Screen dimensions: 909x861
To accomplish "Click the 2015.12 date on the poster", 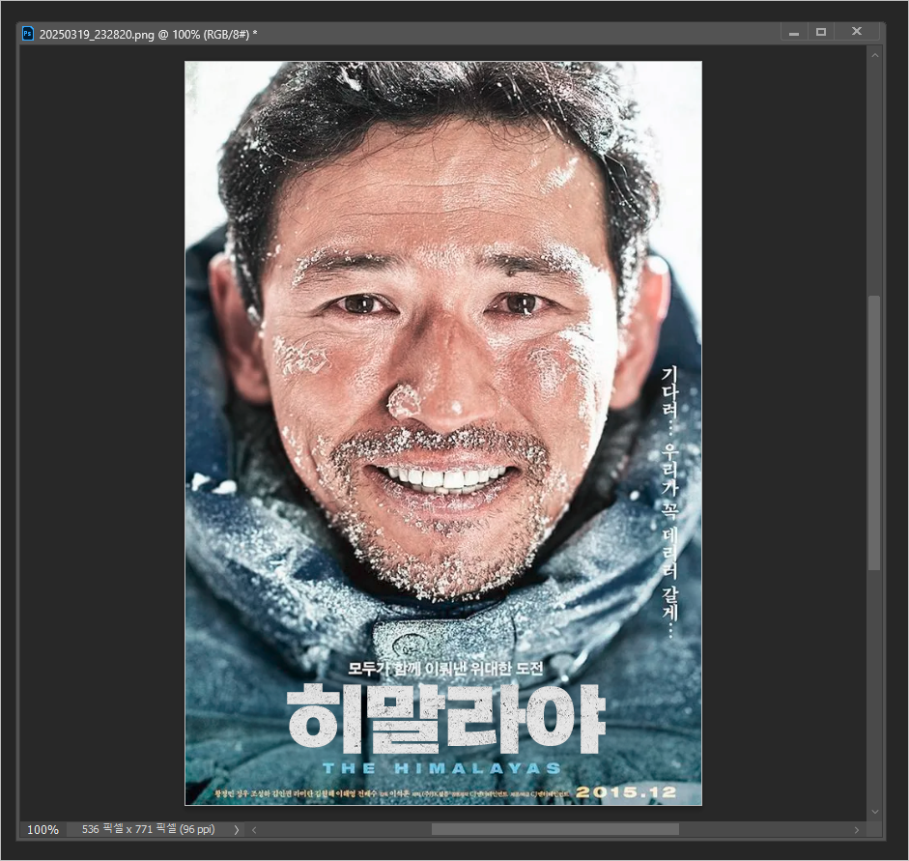I will [x=626, y=792].
